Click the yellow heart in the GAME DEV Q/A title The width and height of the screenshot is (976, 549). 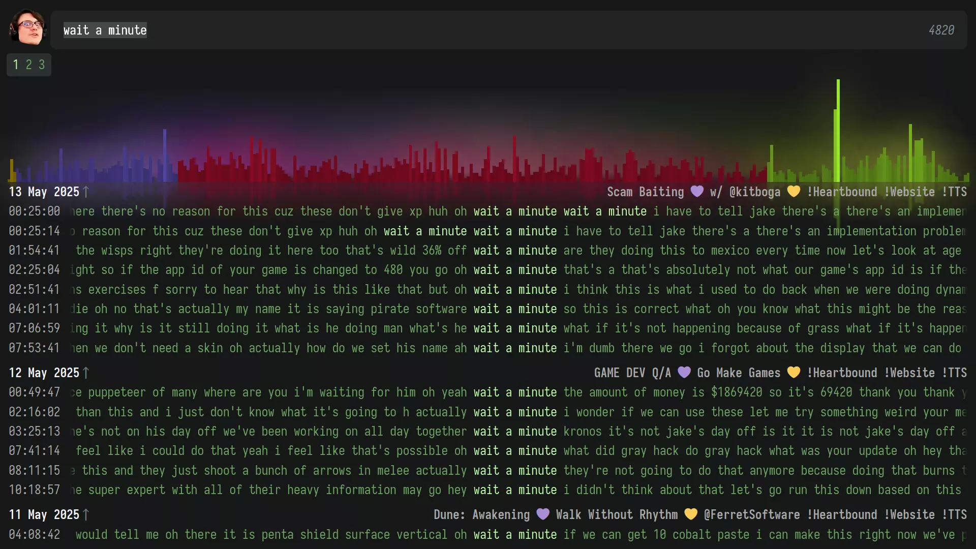coord(794,372)
